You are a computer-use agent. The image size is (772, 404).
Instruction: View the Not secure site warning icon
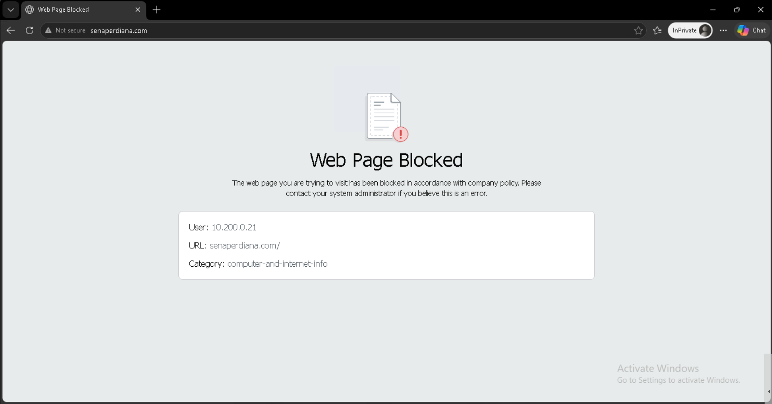pos(48,30)
